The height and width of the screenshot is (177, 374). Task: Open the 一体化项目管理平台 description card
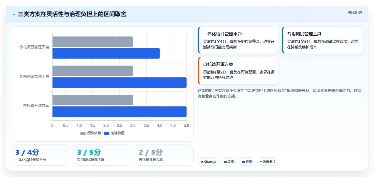[x=238, y=40]
